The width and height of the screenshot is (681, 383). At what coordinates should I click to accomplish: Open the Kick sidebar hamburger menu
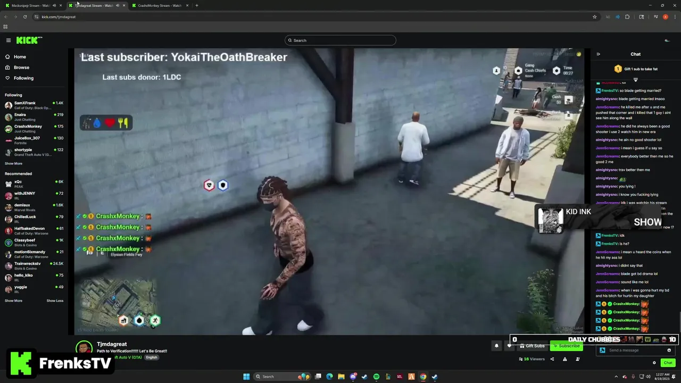(x=9, y=40)
